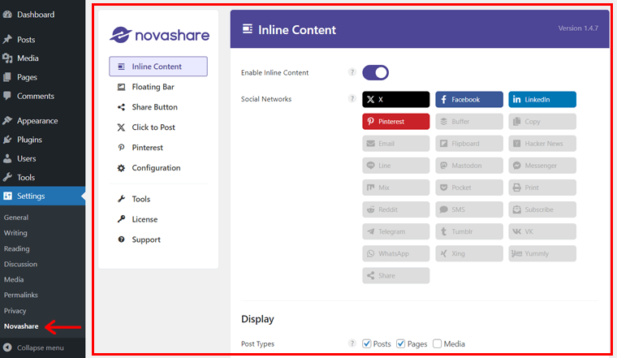This screenshot has height=358, width=617.
Task: Deselect the X social network button
Action: click(x=396, y=100)
